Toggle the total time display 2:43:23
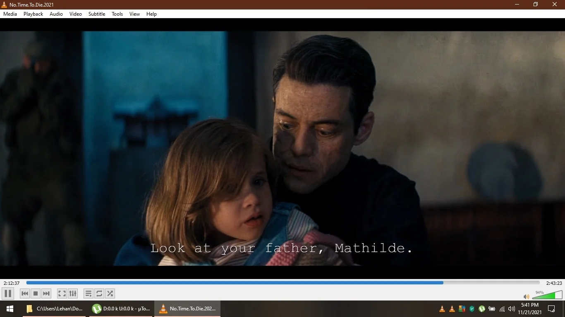This screenshot has height=317, width=565. [554, 283]
